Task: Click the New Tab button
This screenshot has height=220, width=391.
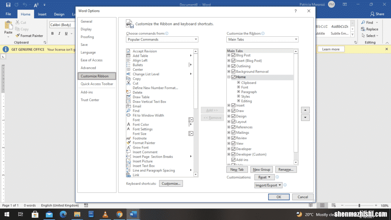Action: coord(237,170)
